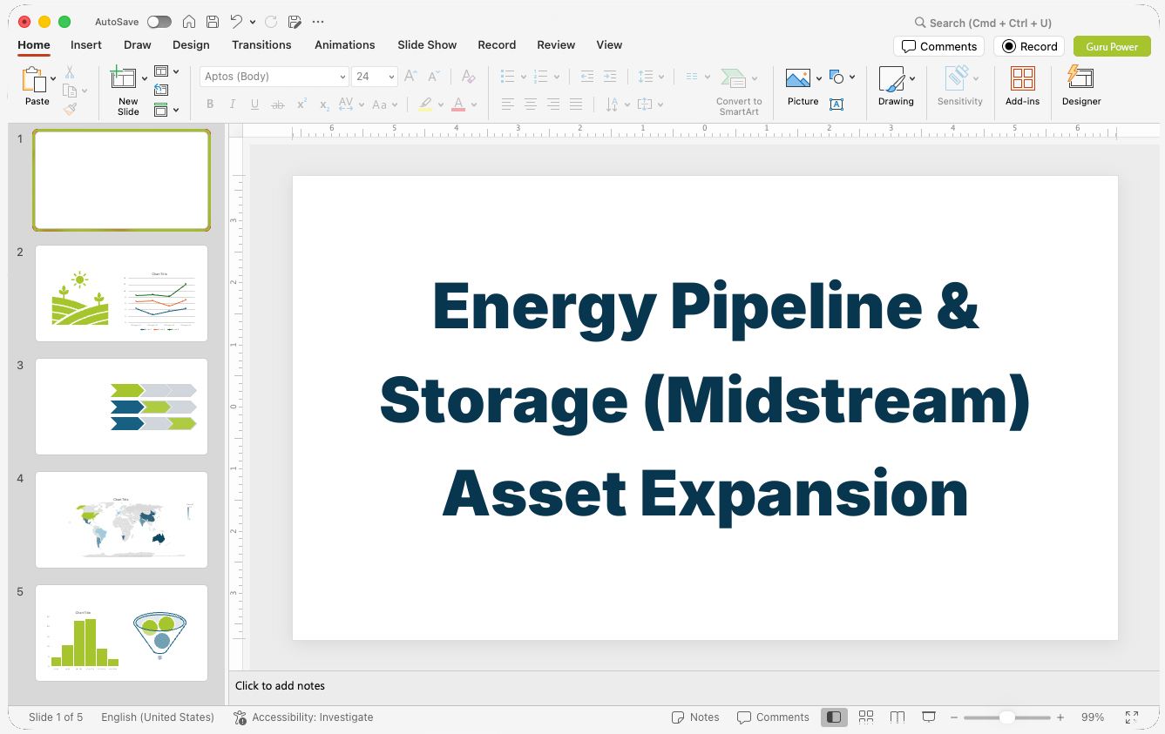Insert a Text Box
1165x734 pixels.
pyautogui.click(x=836, y=104)
